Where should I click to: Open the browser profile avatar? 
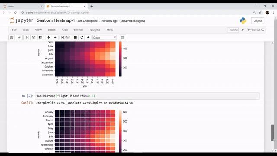click(x=267, y=13)
